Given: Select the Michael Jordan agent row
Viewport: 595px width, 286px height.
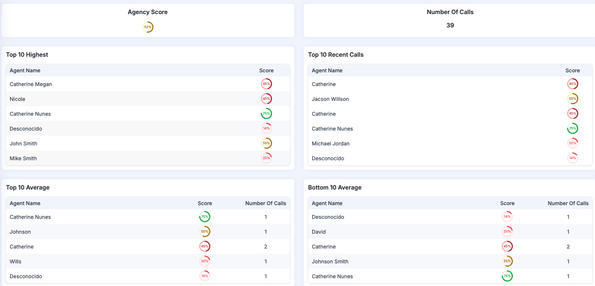Looking at the screenshot, I should (330, 144).
